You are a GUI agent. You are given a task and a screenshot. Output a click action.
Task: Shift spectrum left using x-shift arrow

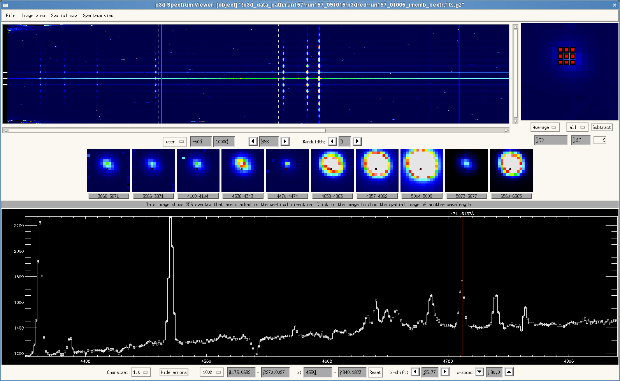[415, 372]
